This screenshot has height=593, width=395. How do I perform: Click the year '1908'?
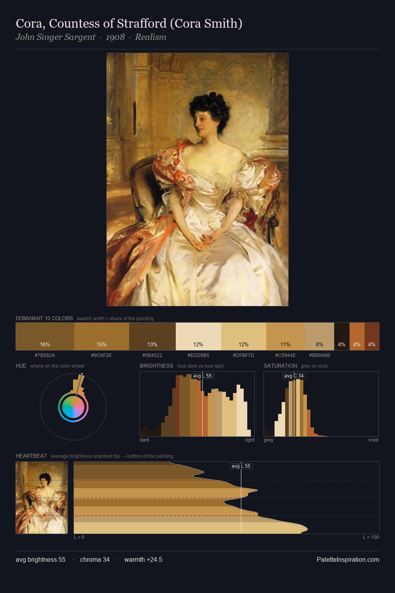click(115, 37)
